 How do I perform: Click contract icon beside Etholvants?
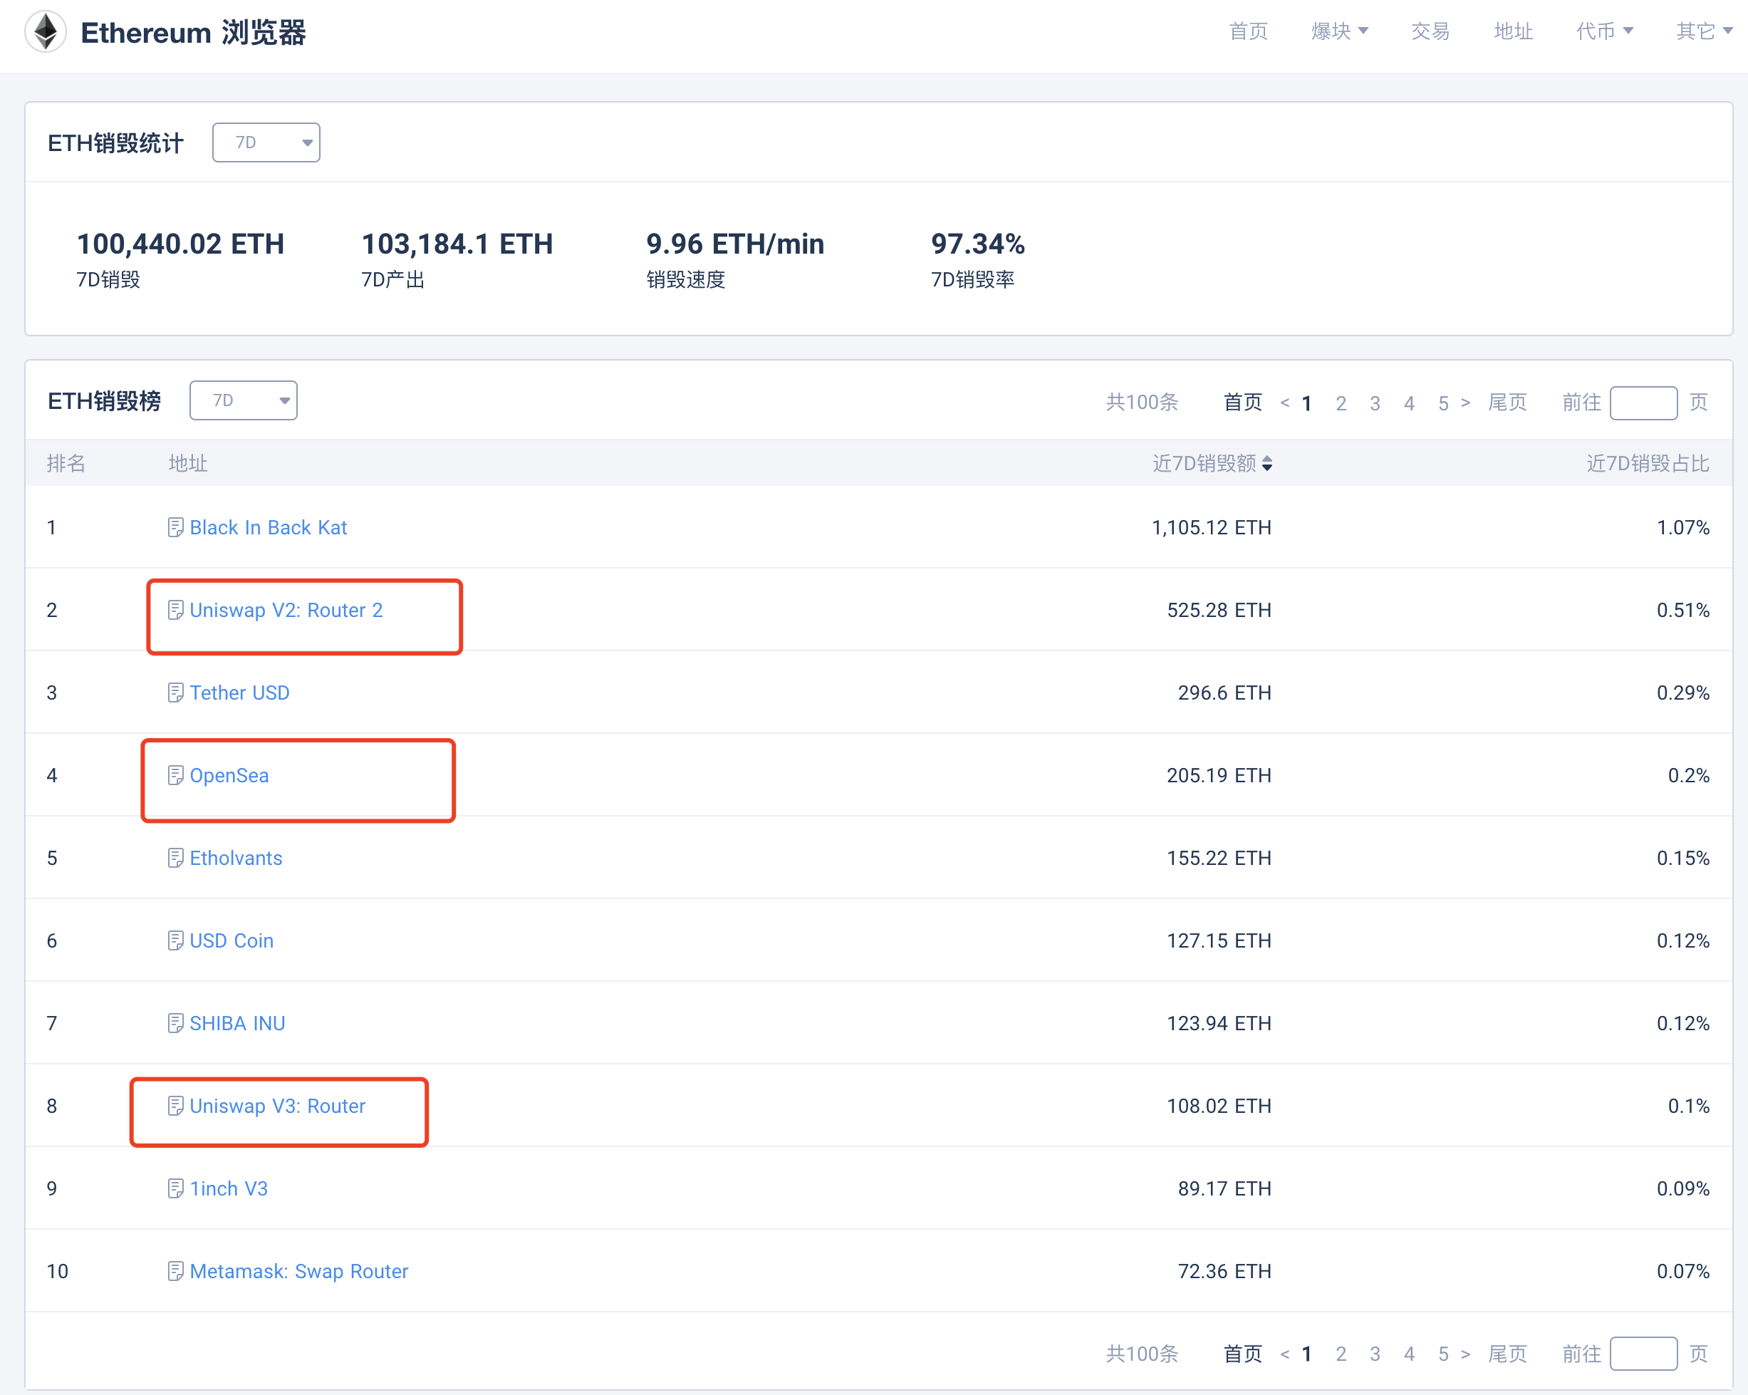pyautogui.click(x=175, y=859)
